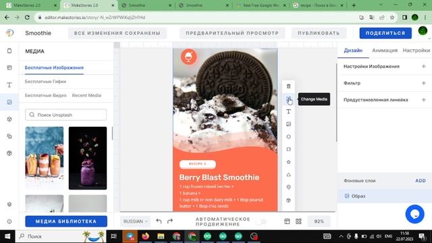Image resolution: width=432 pixels, height=243 pixels.
Task: Undo the last action
Action: click(x=159, y=221)
